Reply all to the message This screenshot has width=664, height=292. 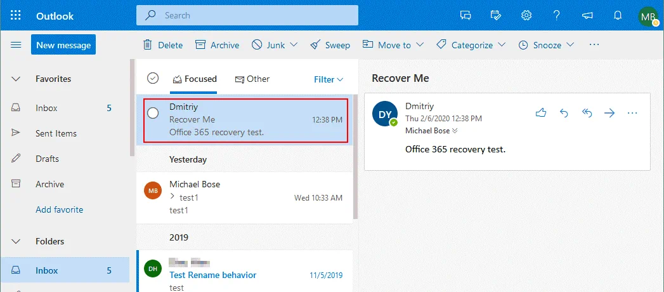[587, 113]
